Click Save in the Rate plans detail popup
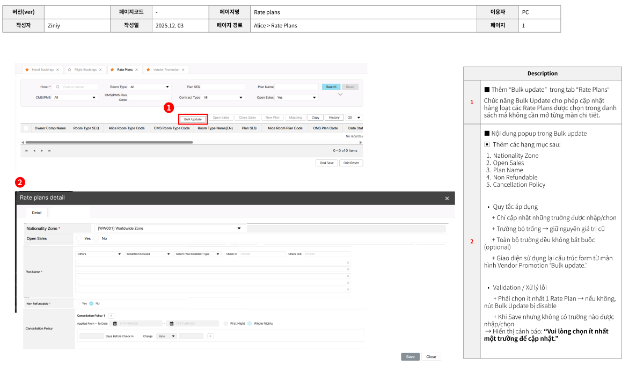629x365 pixels. pyautogui.click(x=411, y=356)
